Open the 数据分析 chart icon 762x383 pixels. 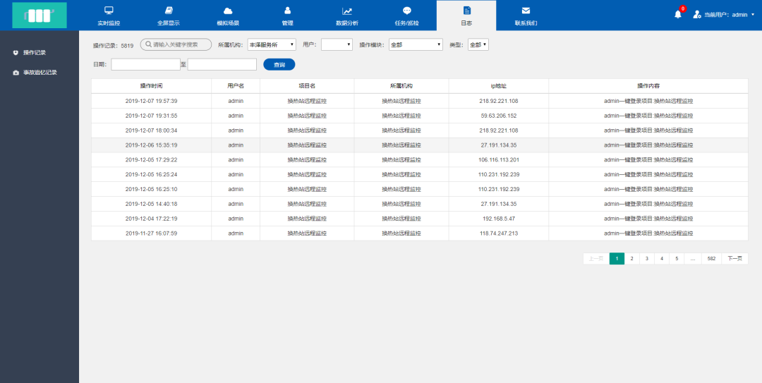click(347, 11)
